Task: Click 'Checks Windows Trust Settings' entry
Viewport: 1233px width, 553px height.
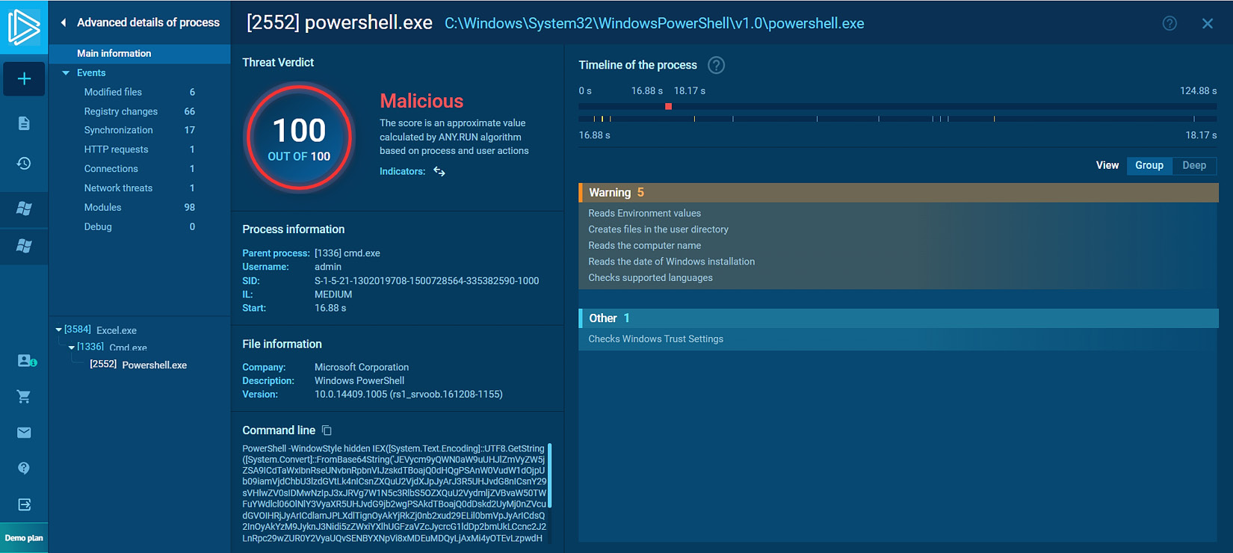Action: click(655, 339)
